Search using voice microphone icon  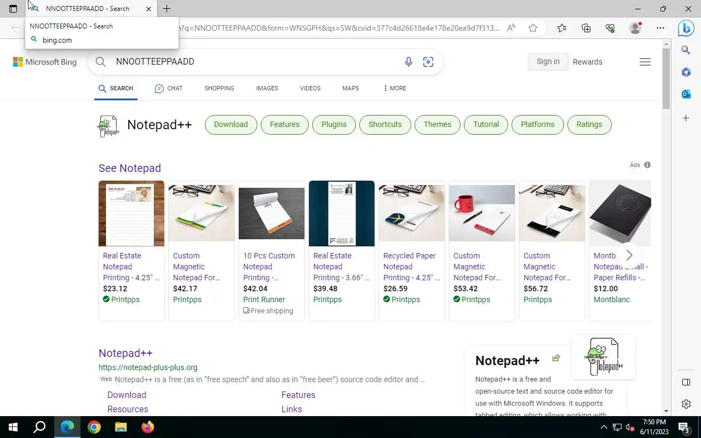409,62
